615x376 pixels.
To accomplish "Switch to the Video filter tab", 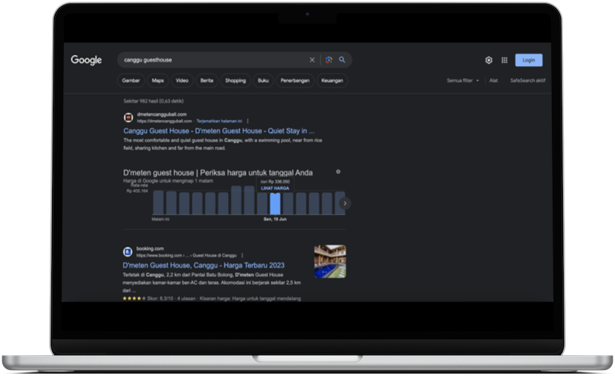I will [182, 81].
